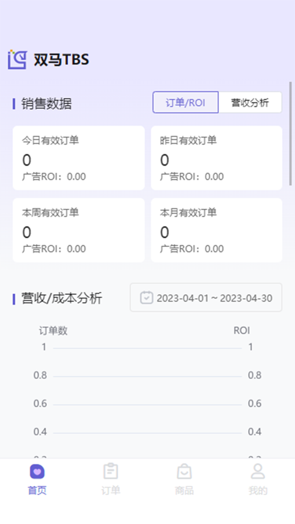Switch to the 营收分析 view
295x524 pixels.
point(250,102)
